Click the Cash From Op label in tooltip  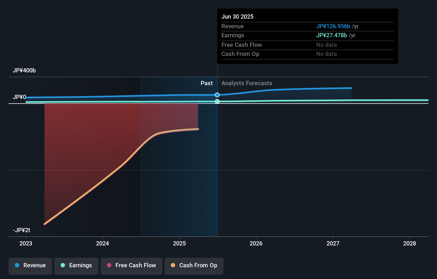pyautogui.click(x=240, y=54)
